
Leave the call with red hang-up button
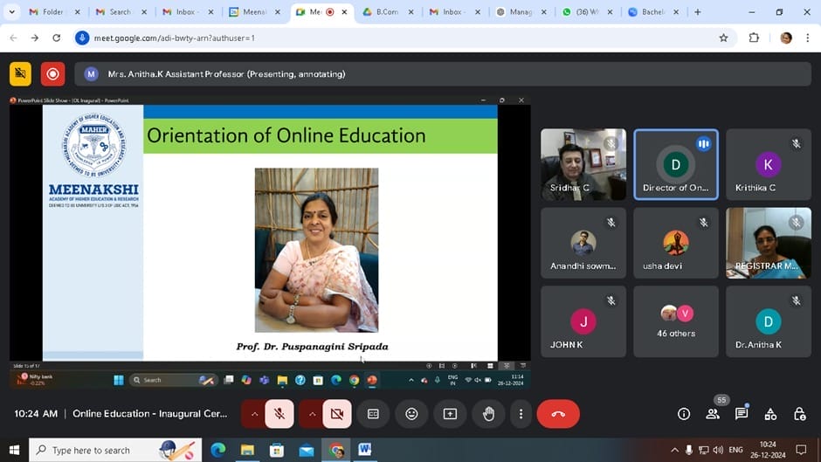coord(558,414)
